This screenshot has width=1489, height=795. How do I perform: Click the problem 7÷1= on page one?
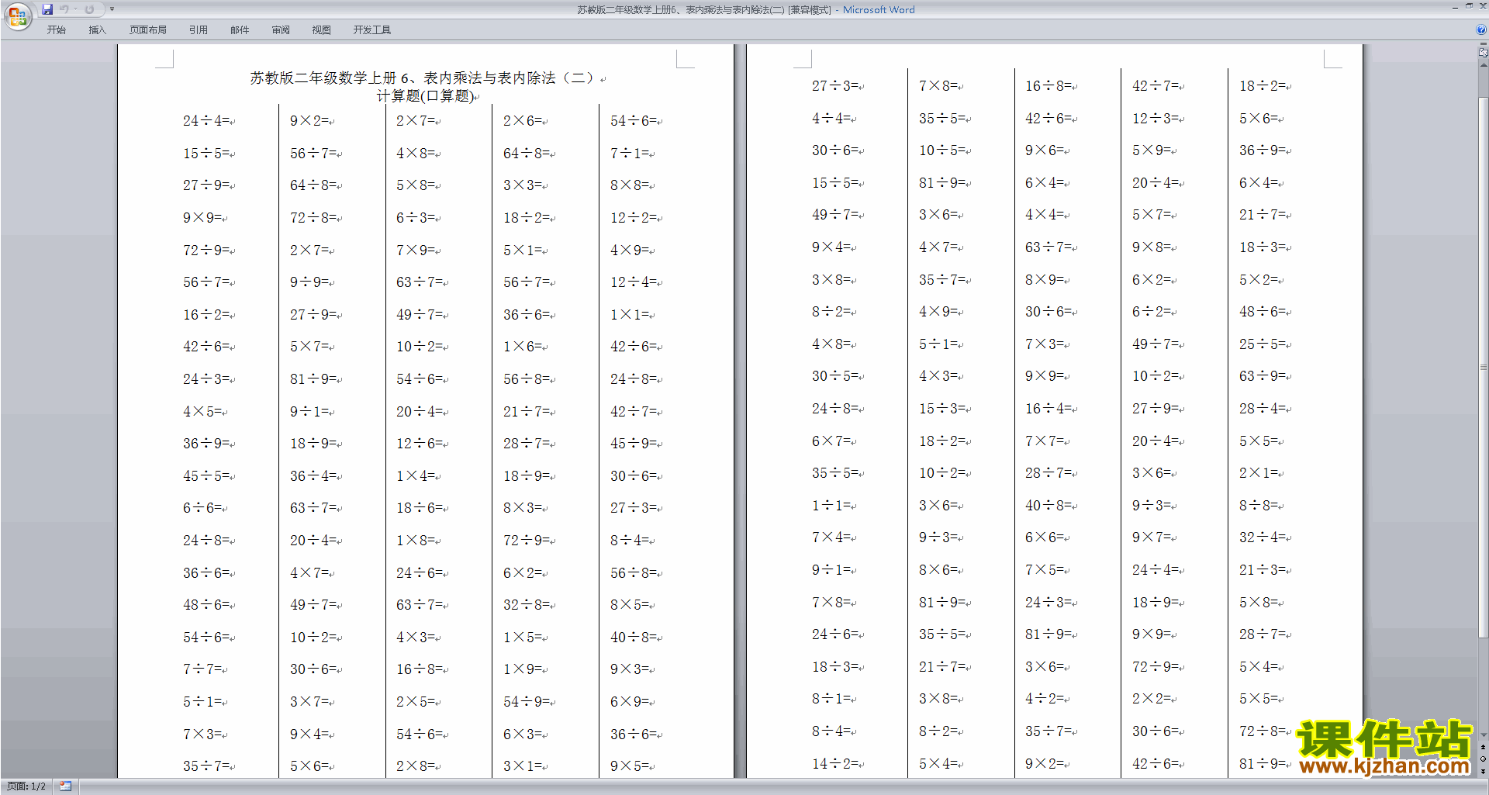(629, 154)
